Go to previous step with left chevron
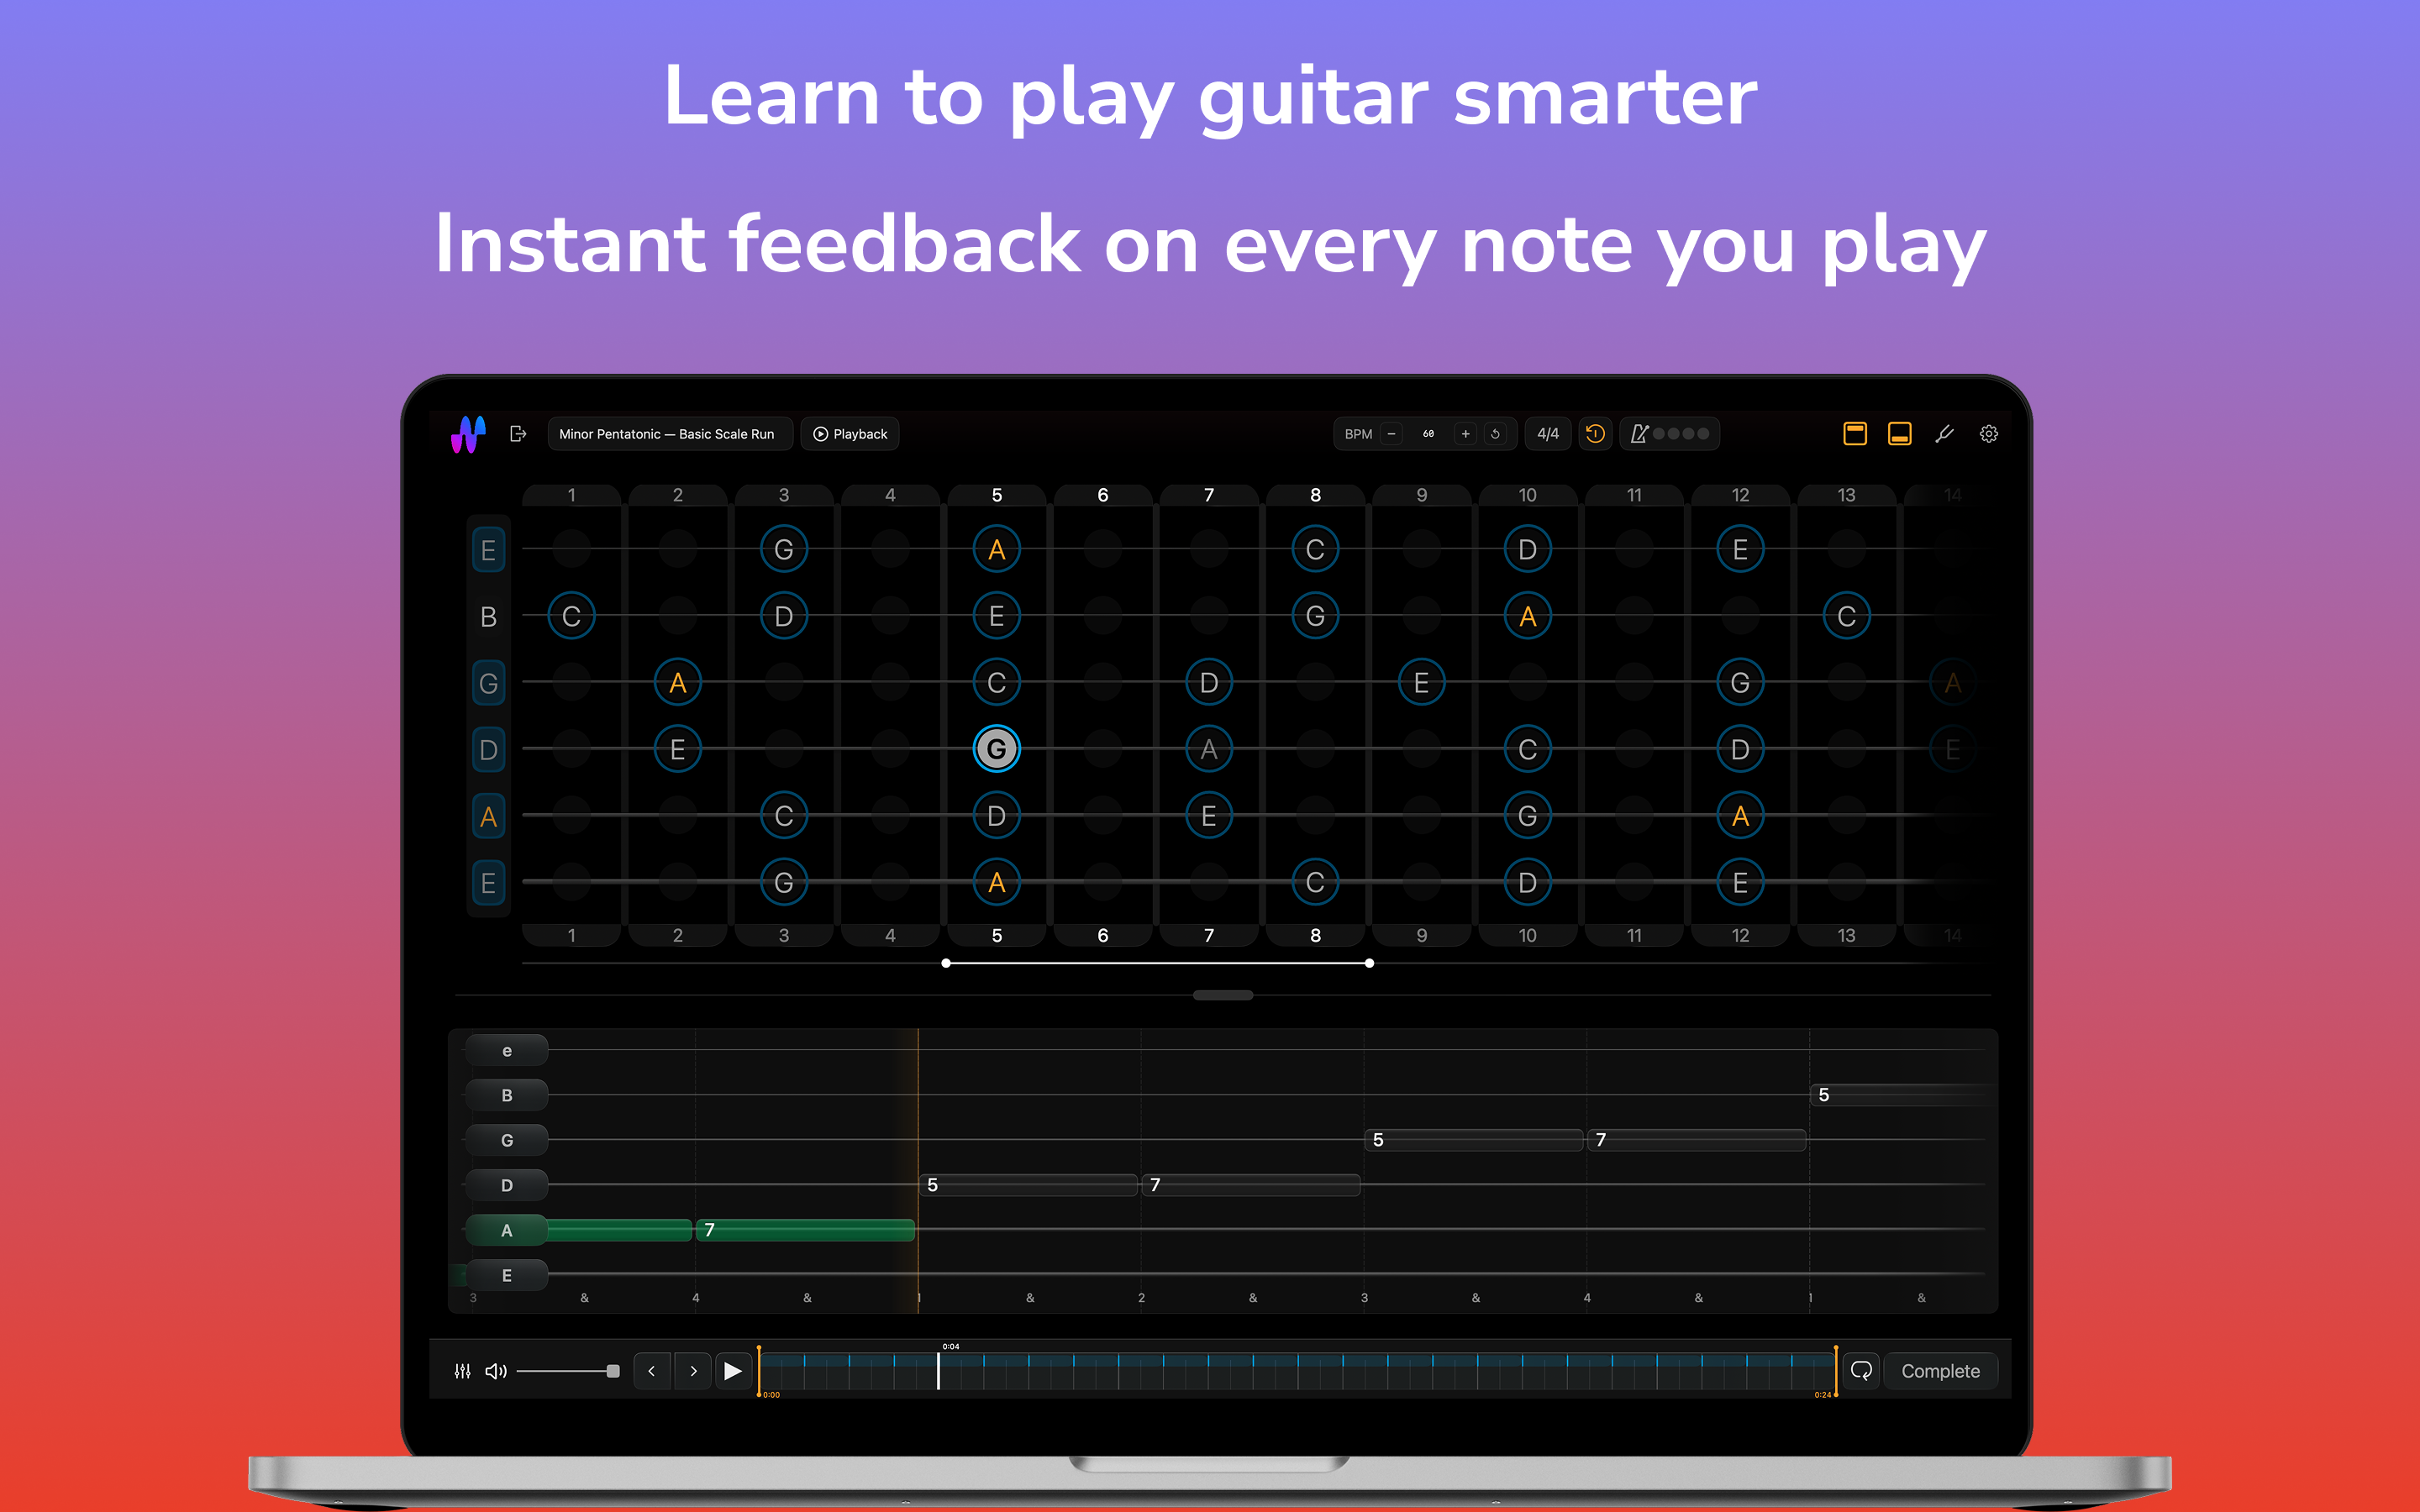Viewport: 2420px width, 1512px height. pos(652,1371)
